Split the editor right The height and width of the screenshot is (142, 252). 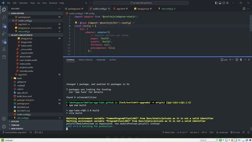coord(244,9)
